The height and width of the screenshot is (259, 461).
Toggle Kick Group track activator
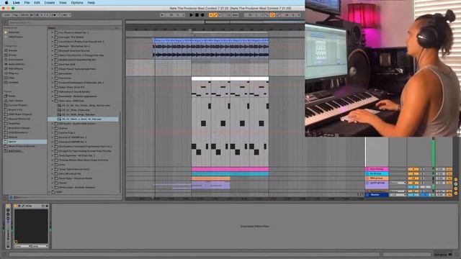point(413,169)
